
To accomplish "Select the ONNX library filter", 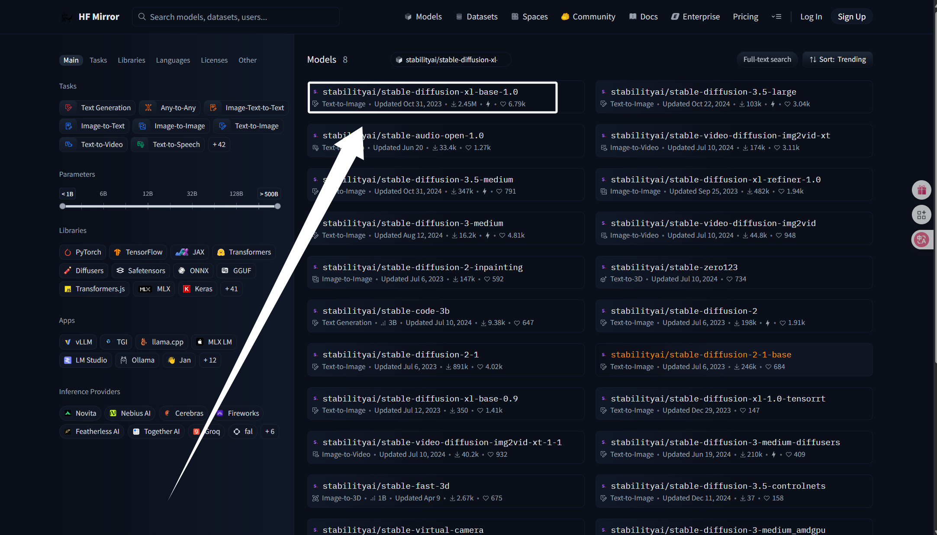I will click(x=193, y=271).
